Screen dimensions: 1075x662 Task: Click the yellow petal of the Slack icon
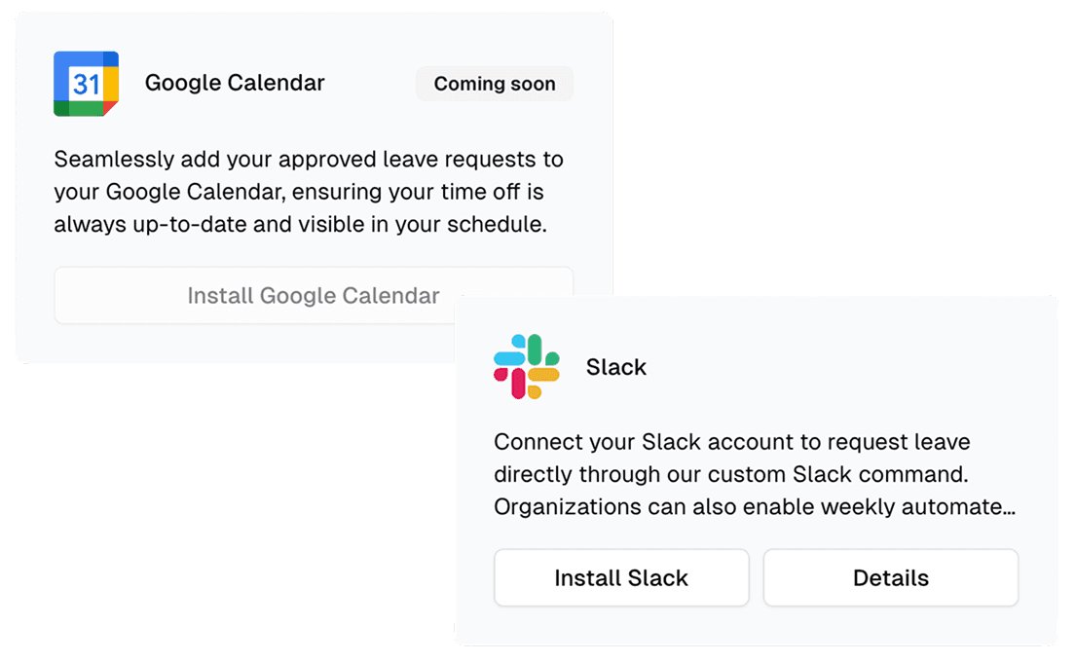[x=543, y=375]
